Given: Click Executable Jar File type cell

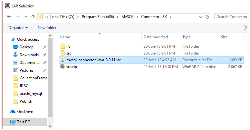Looking at the screenshot, I should (x=197, y=60).
